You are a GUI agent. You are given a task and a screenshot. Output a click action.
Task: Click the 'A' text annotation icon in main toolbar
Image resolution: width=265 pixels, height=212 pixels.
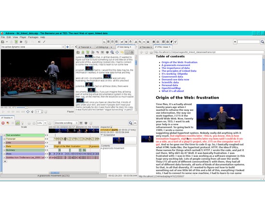(39, 42)
